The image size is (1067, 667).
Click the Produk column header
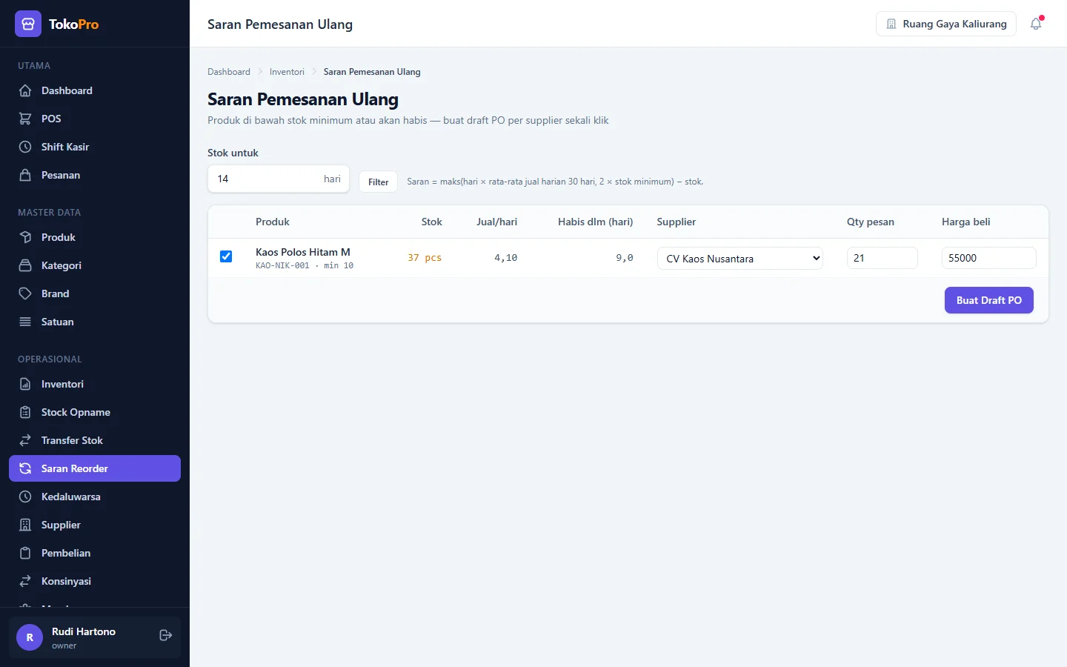click(x=273, y=222)
